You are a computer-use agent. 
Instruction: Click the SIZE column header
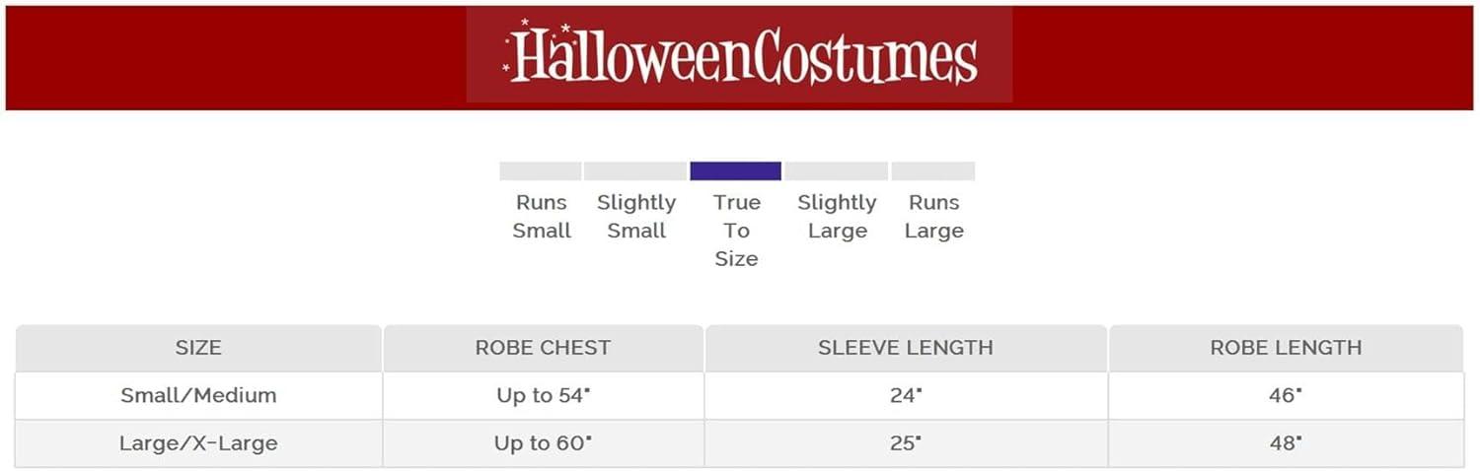click(198, 348)
